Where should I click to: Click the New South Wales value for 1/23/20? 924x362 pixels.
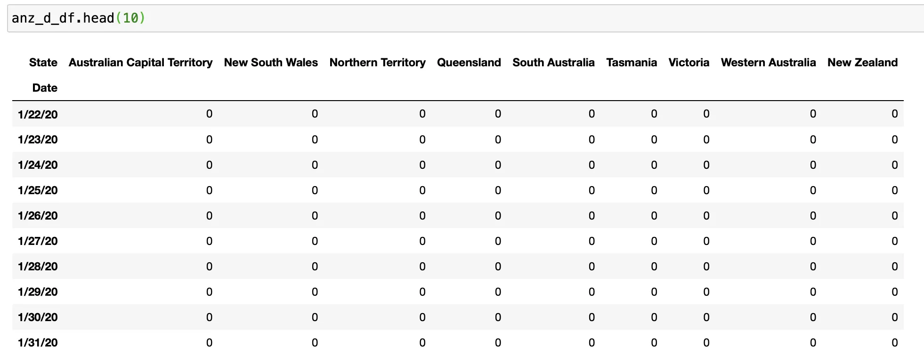click(315, 140)
